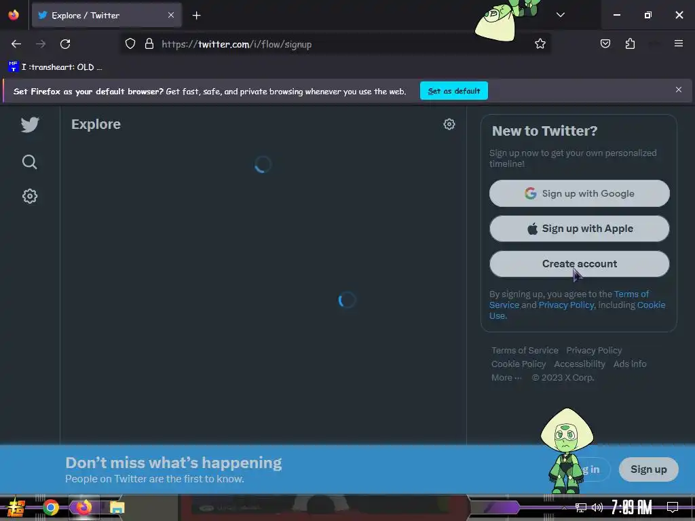Open the transheart OLD bookmark
Screen dimensions: 695x521
coord(55,67)
